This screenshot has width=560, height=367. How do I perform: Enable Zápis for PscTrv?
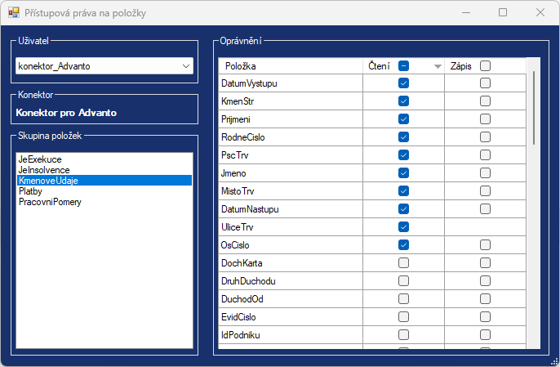click(x=485, y=155)
